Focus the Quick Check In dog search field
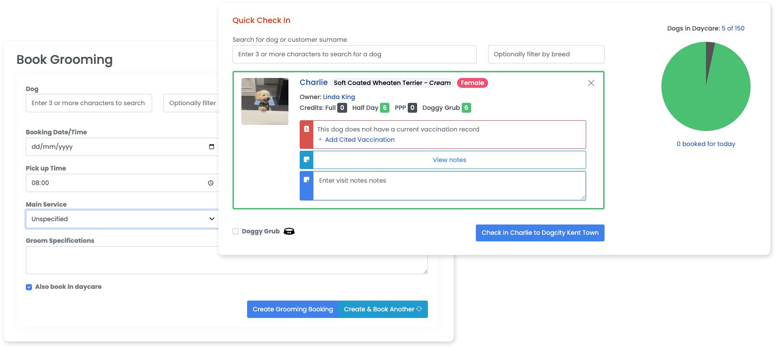Viewport: 776px width, 348px height. point(354,54)
